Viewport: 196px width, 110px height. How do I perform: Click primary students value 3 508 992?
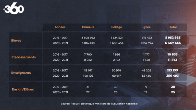click(x=88, y=38)
